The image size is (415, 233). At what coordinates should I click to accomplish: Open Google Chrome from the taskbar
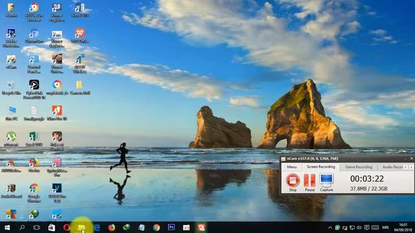click(156, 227)
